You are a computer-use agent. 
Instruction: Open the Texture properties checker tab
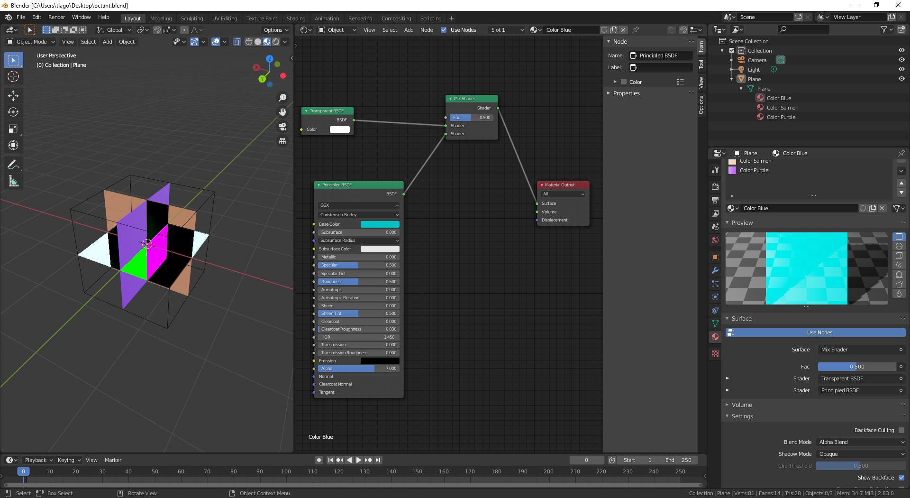(715, 354)
